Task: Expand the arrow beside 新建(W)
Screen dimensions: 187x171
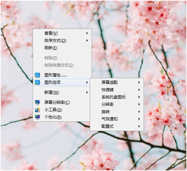Action: point(87,92)
